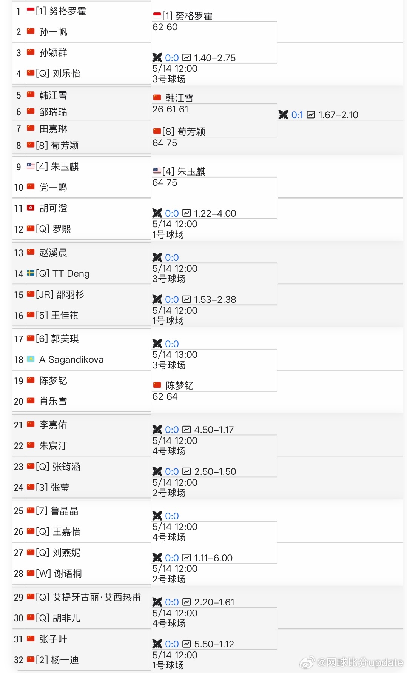Click the chart icon beside 4.50–1.17 odds
Image resolution: width=407 pixels, height=673 pixels.
click(x=187, y=430)
